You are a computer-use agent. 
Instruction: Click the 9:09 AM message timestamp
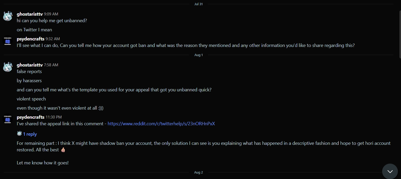(51, 14)
